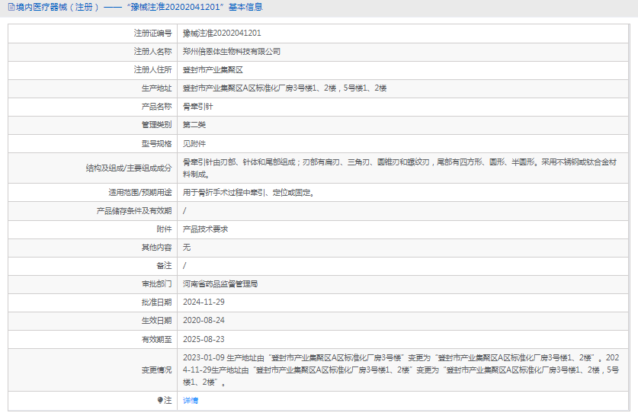Click 无 in 其他内容 row
This screenshot has height=416, width=638.
[x=186, y=248]
